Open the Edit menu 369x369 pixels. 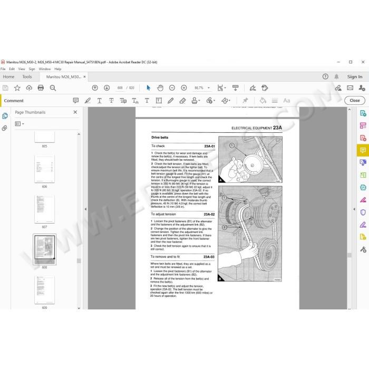(x=12, y=69)
